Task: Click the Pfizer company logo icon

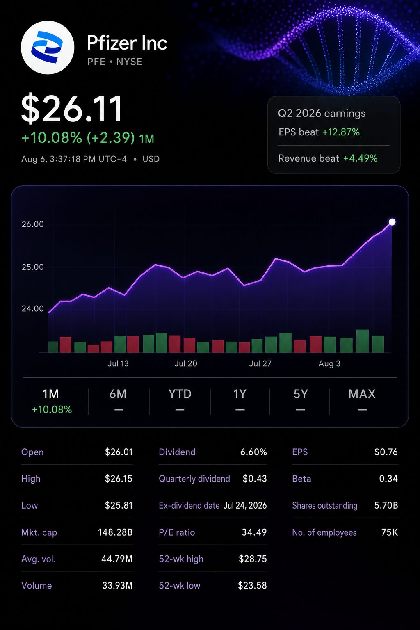Action: (48, 48)
